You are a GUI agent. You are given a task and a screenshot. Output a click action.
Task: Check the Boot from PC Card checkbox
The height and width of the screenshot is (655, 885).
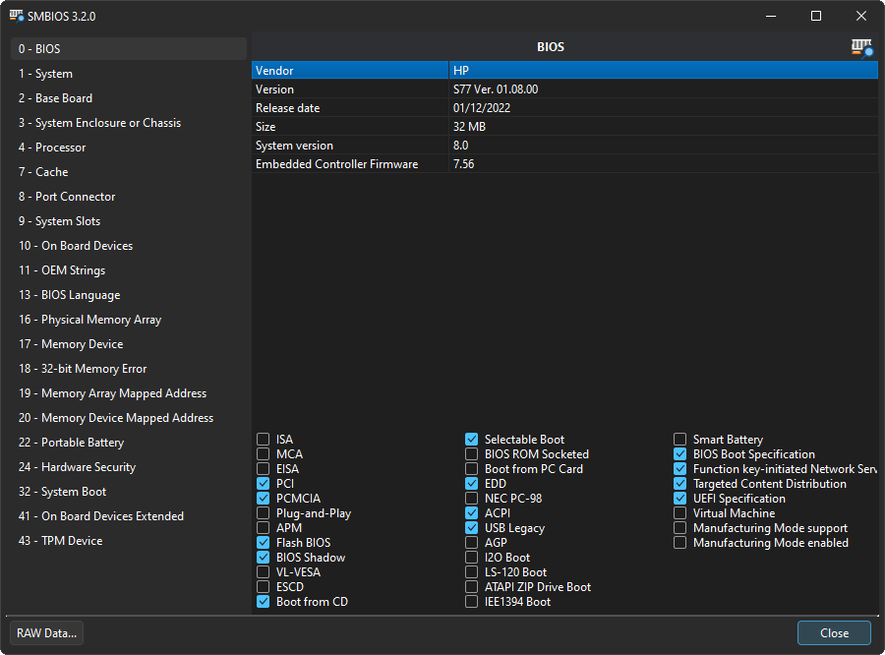471,469
